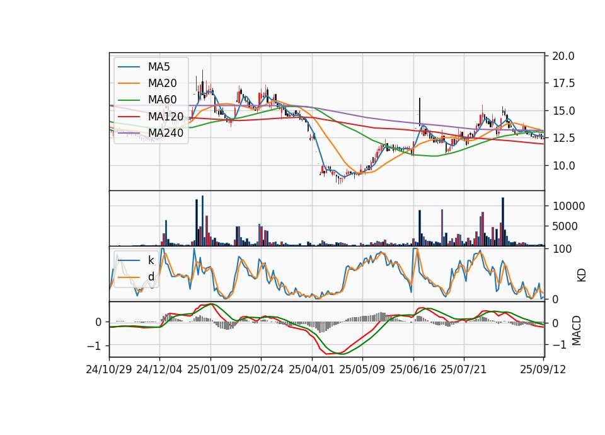Click the 25/02/24 date axis label

(261, 369)
